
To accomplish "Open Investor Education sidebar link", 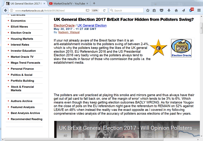I will (x=23, y=51).
